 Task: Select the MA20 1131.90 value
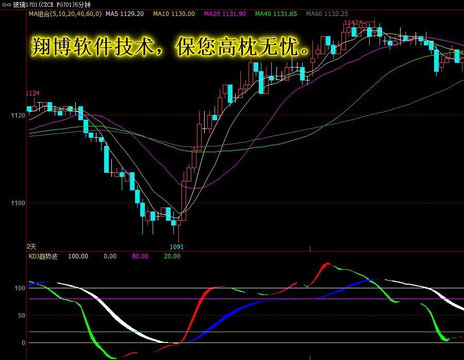click(x=225, y=14)
